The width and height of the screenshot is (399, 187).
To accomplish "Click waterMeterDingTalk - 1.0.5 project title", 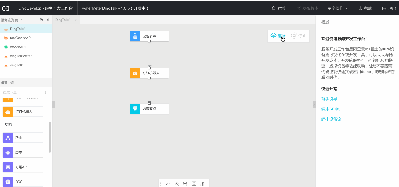I will pyautogui.click(x=115, y=8).
